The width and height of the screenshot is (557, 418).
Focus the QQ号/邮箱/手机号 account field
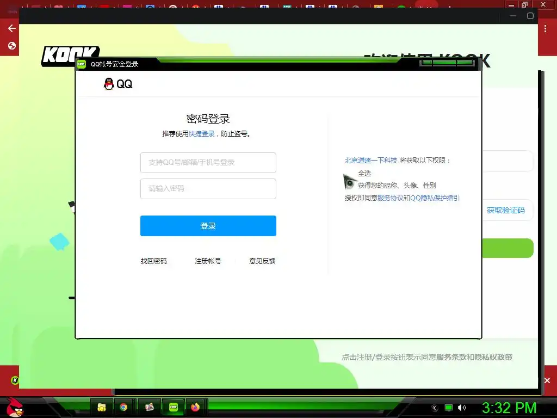(x=208, y=162)
